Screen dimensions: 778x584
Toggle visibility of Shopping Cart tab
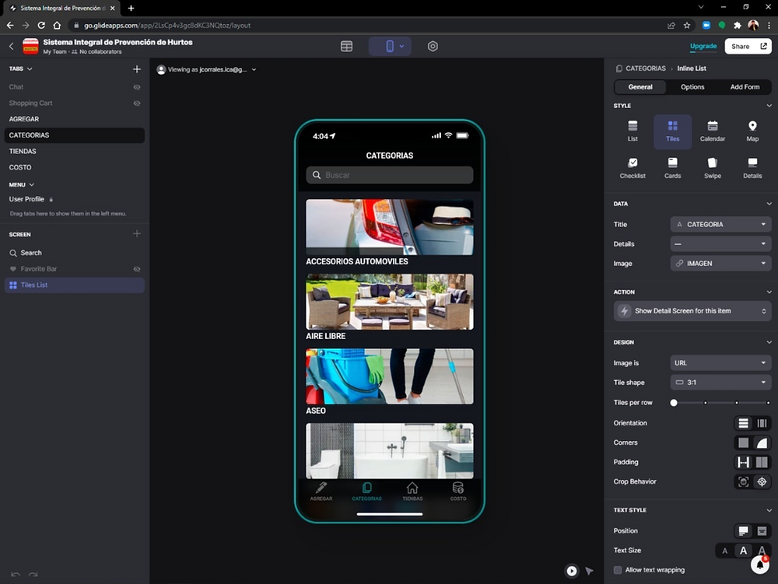(137, 103)
